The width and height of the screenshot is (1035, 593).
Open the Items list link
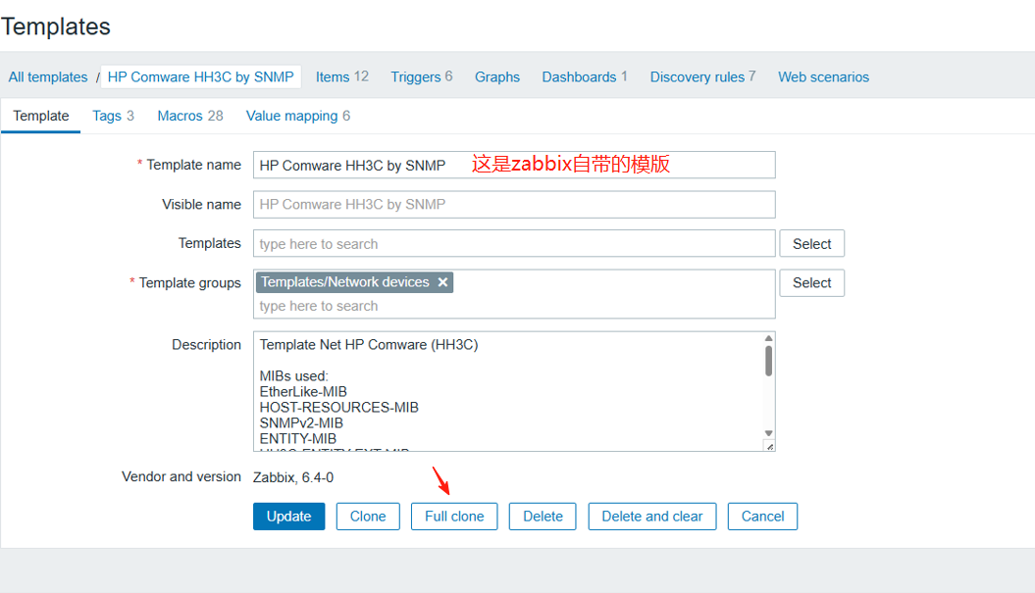[x=333, y=77]
